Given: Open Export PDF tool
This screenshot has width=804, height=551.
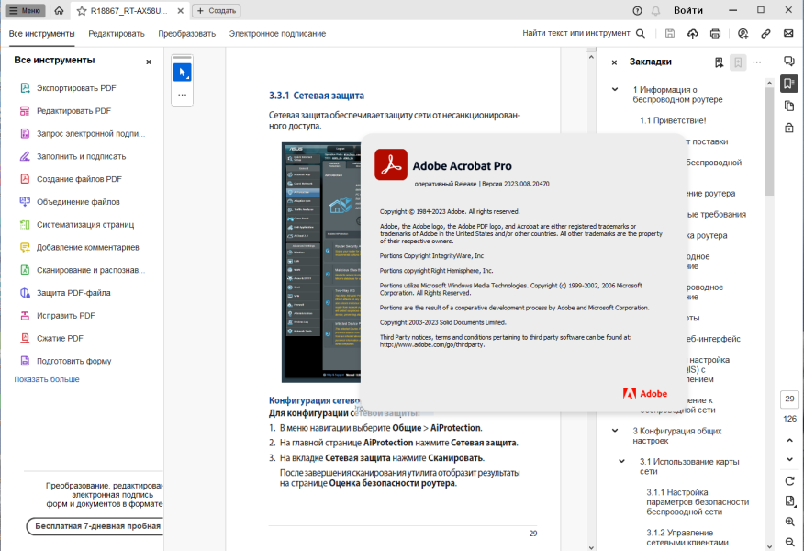Looking at the screenshot, I should tap(76, 88).
